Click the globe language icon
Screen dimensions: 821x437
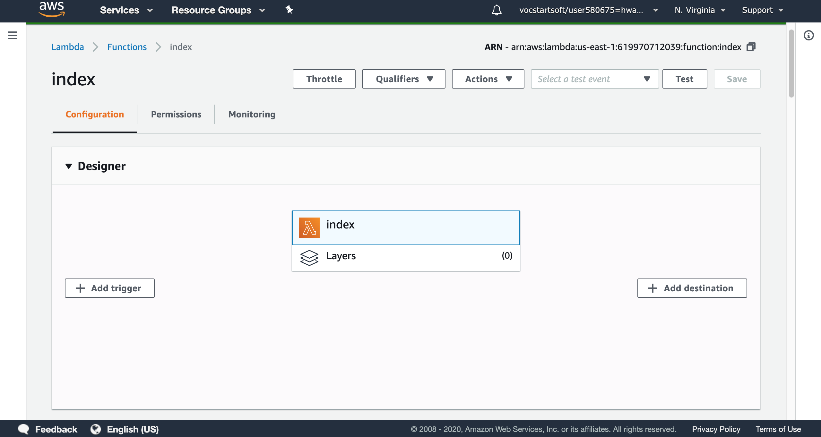pyautogui.click(x=95, y=429)
